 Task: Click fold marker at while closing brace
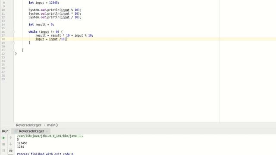(x=14, y=43)
